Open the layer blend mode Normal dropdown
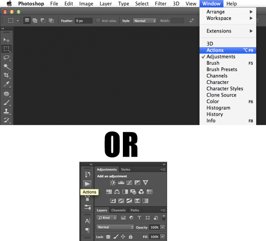The width and height of the screenshot is (266, 241). [115, 227]
